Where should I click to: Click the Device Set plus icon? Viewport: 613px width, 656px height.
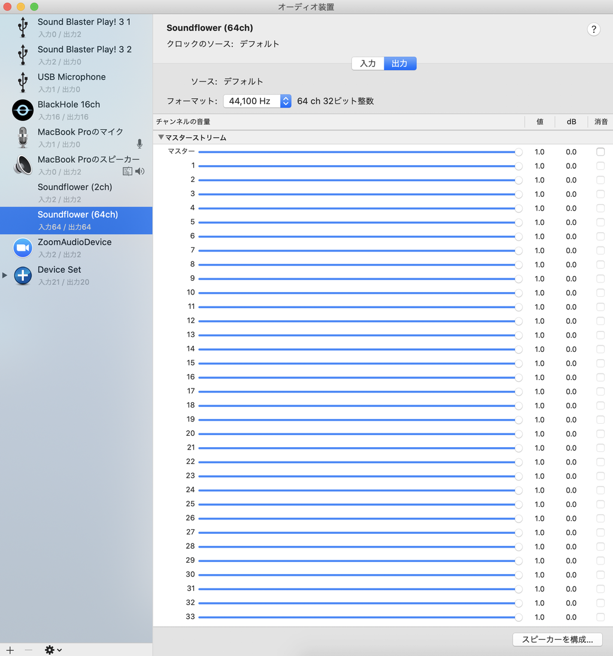coord(23,275)
